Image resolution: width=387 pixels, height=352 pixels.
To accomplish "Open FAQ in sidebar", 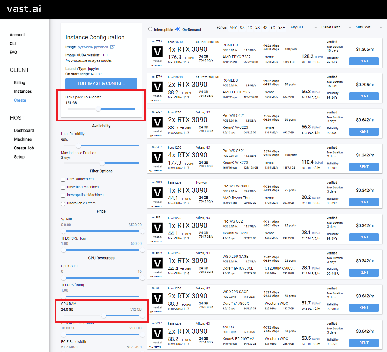I will [x=13, y=52].
